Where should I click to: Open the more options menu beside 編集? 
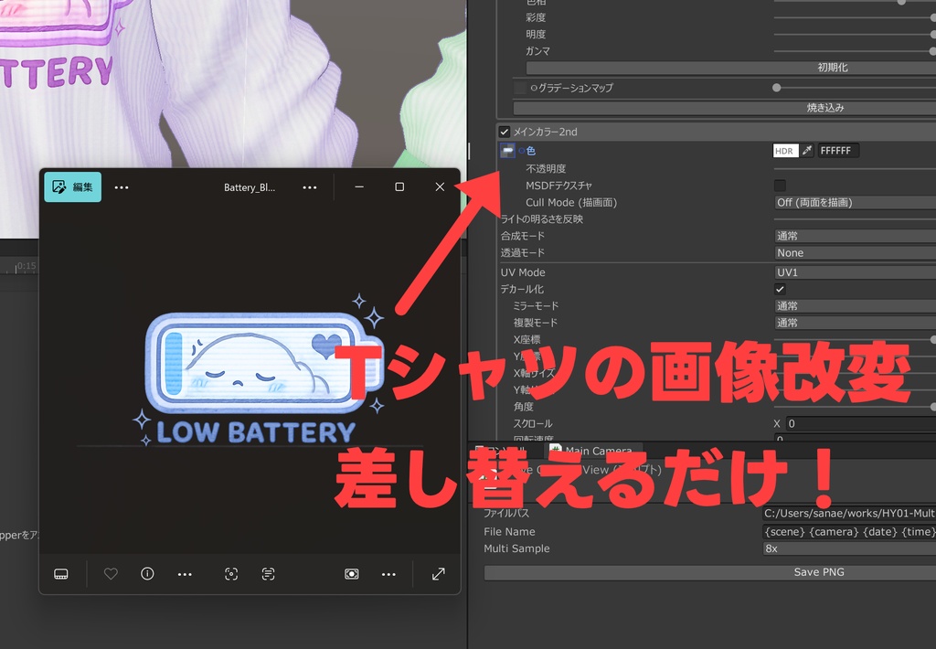pyautogui.click(x=122, y=187)
